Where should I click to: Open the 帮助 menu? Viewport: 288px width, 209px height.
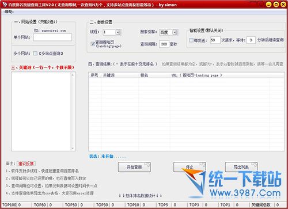[9, 12]
